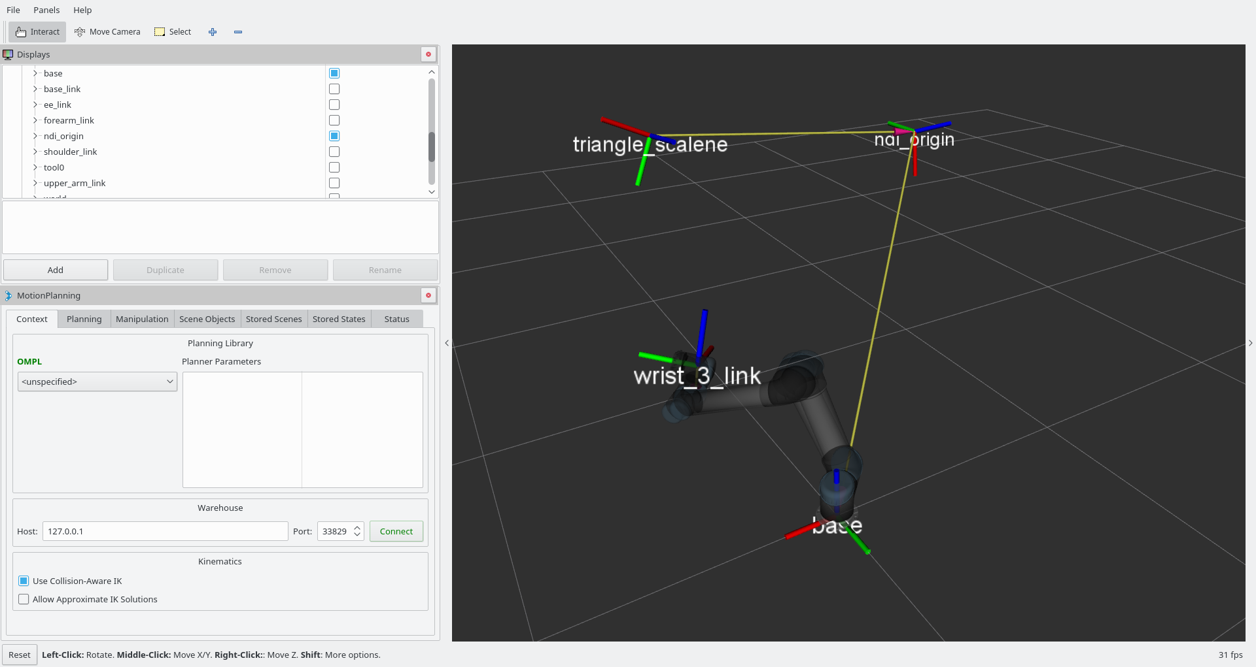
Task: Enable Allow Approximate IK Solutions
Action: click(24, 599)
